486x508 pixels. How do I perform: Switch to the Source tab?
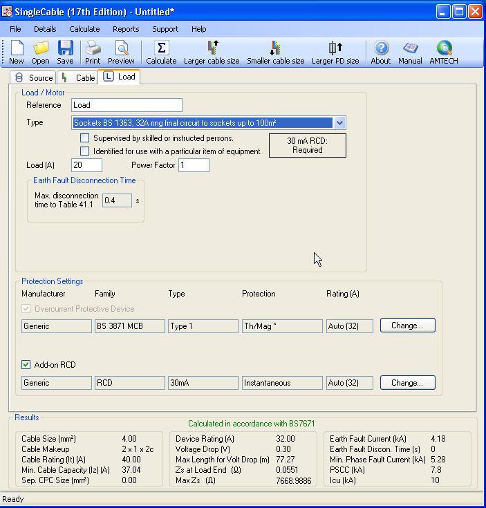(34, 77)
